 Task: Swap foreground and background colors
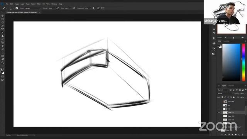[3, 69]
